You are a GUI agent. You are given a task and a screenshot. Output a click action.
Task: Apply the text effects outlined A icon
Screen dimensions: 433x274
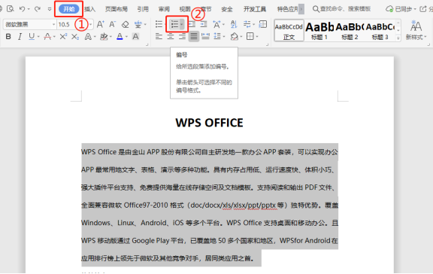(x=88, y=36)
